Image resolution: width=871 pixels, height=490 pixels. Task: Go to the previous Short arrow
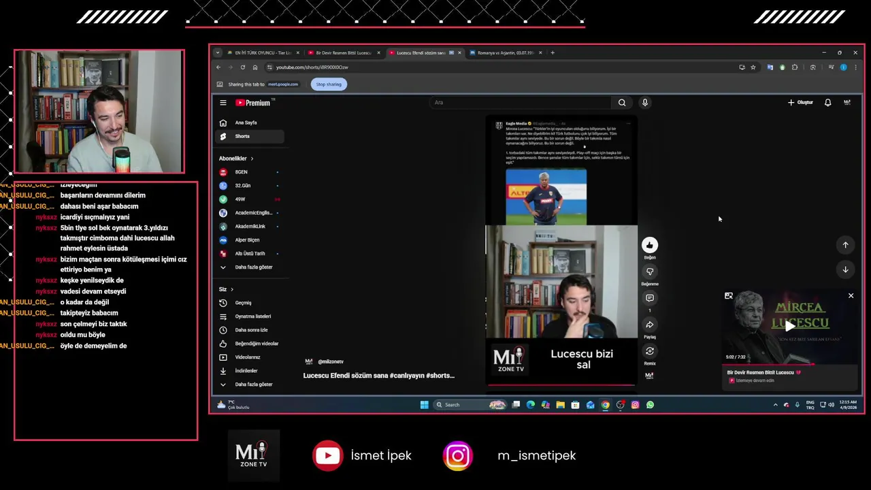[x=845, y=245]
